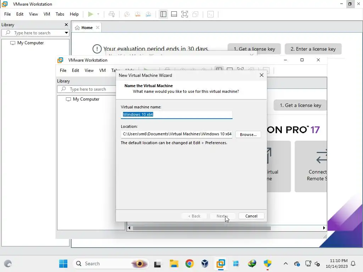Open the Windows Start menu

(x=63, y=263)
